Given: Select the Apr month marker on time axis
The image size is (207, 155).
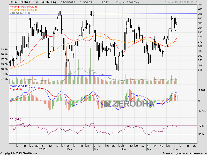Looking at the screenshot, I should click(x=124, y=149).
